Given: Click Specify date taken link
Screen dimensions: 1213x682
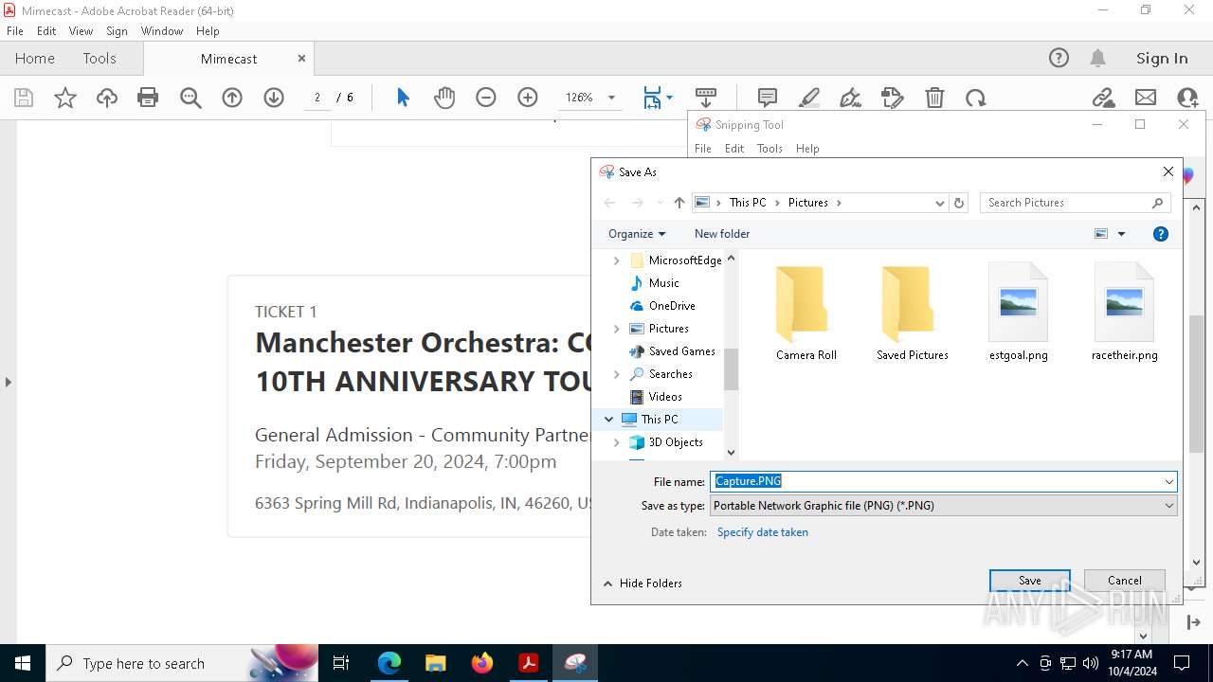Looking at the screenshot, I should pyautogui.click(x=763, y=532).
